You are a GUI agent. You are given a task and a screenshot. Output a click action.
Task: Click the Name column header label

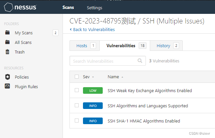pos(113,77)
